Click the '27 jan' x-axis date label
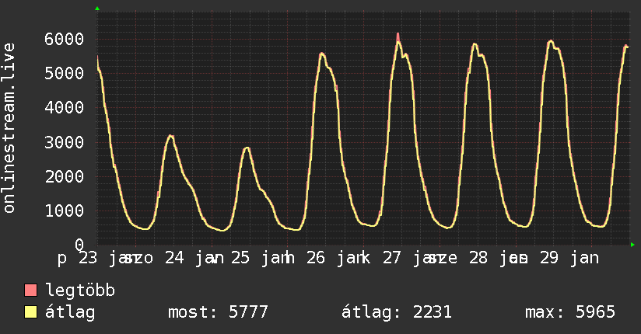The image size is (641, 334). click(413, 258)
